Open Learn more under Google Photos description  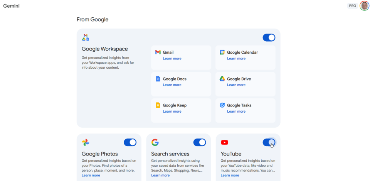[x=91, y=175]
